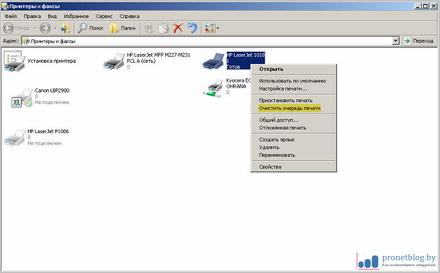Open the Избранное menu
Viewport: 440px width, 273px height.
point(76,16)
